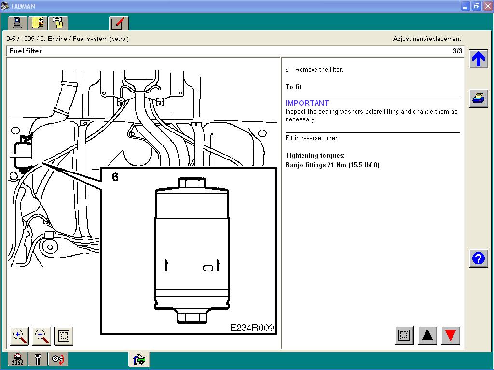This screenshot has width=494, height=370.
Task: Click the sealing washers inspection note
Action: click(371, 116)
